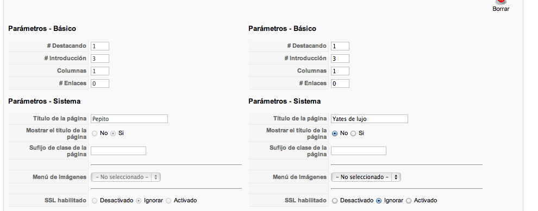Open the left Menú de Imágenes dropdown
The height and width of the screenshot is (211, 538).
(x=126, y=177)
